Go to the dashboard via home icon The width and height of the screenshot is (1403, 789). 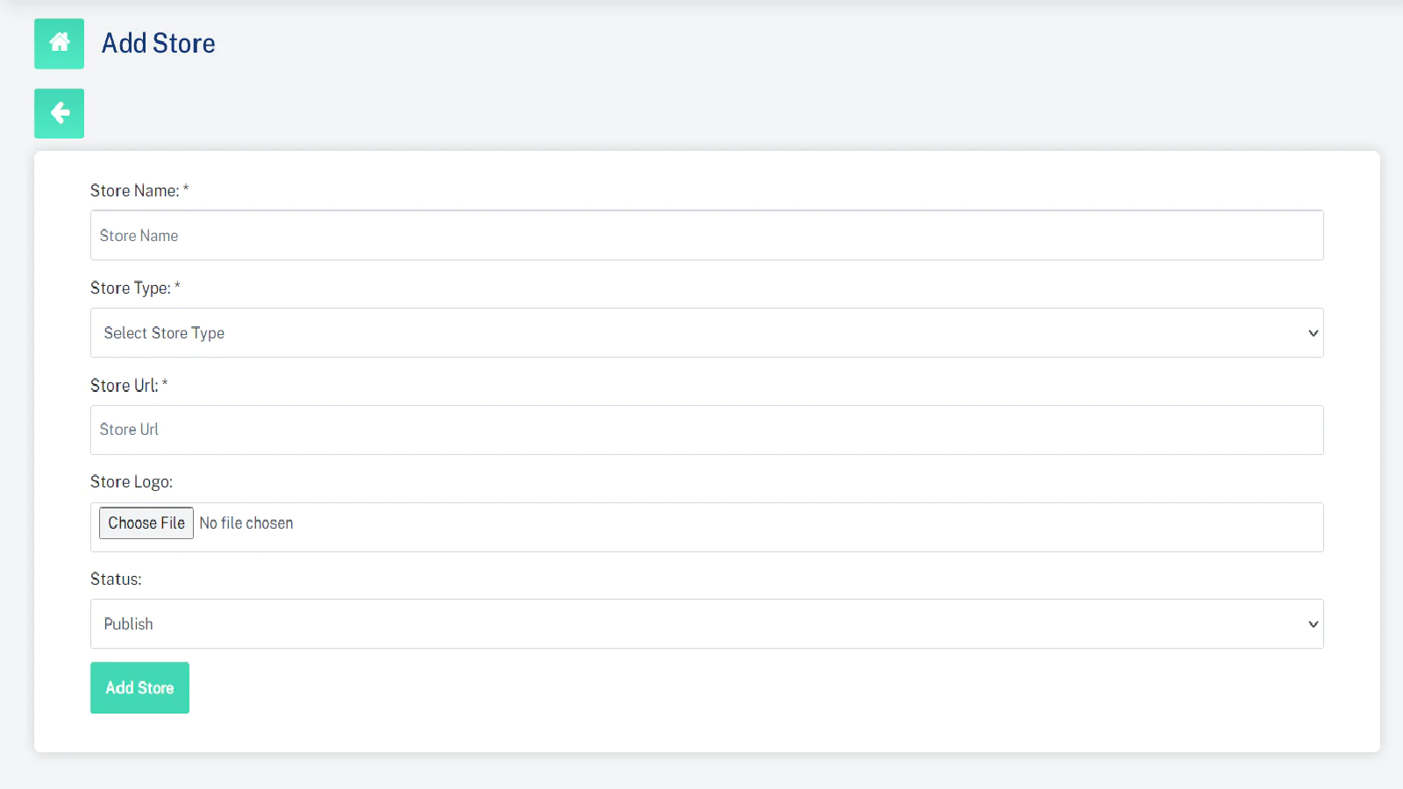(59, 43)
